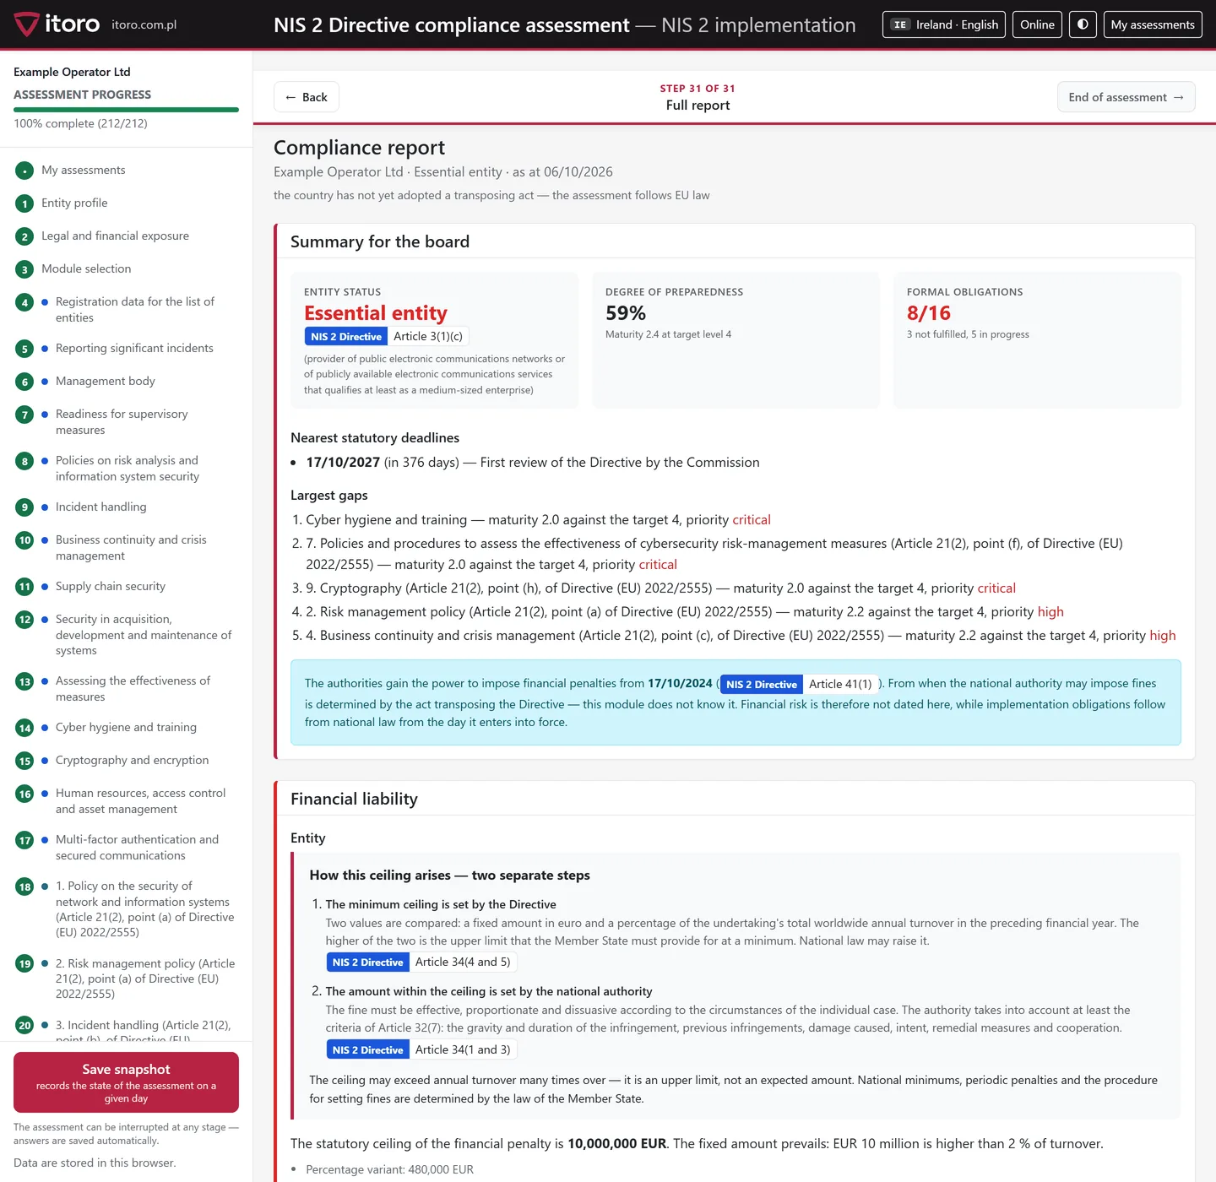1216x1182 pixels.
Task: Click the Essential entity status heading
Action: [x=376, y=313]
